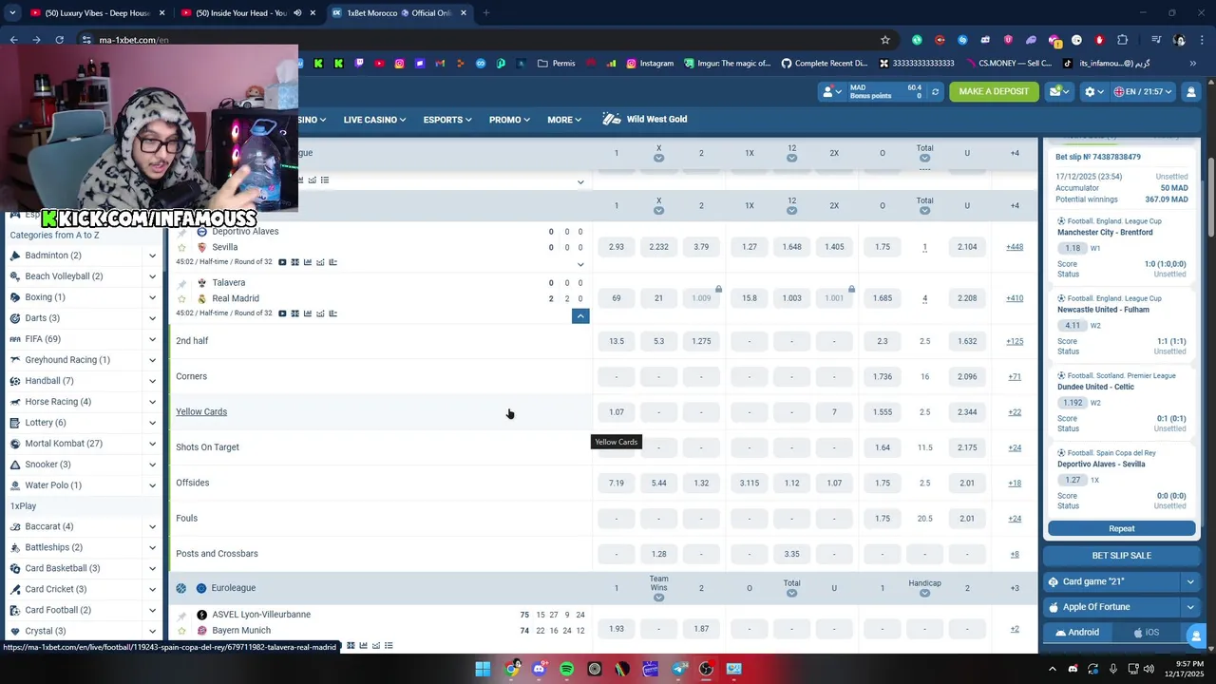The height and width of the screenshot is (684, 1216).
Task: Mute the Inside Your Head tab audio
Action: coord(297,13)
